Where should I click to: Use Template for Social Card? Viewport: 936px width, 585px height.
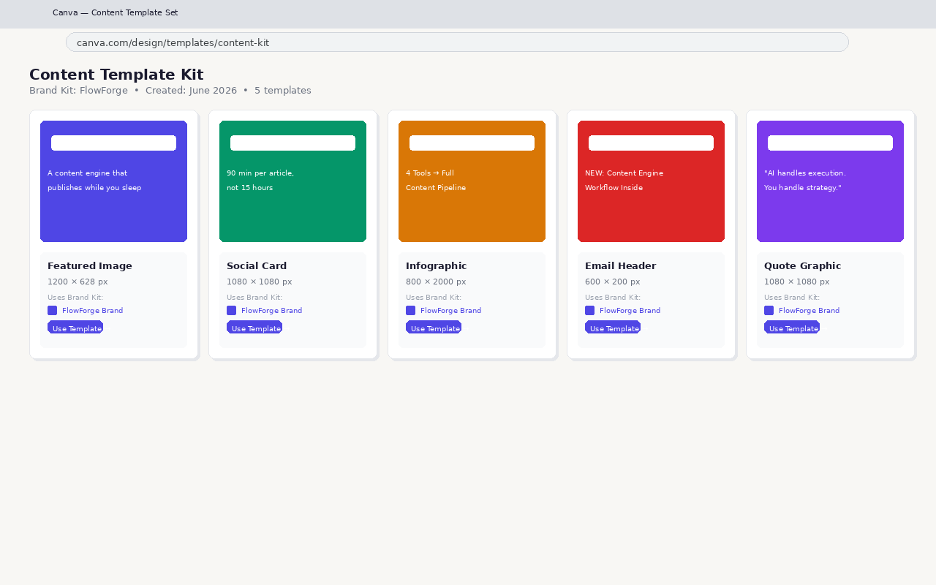[254, 327]
